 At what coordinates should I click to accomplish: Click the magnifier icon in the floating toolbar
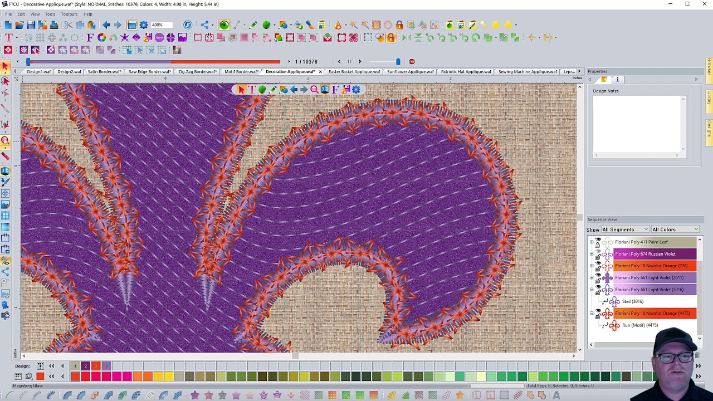(314, 90)
